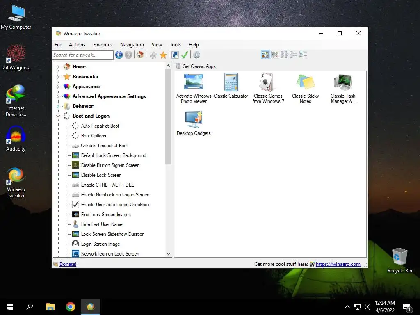Click the Donate! link

tap(68, 264)
